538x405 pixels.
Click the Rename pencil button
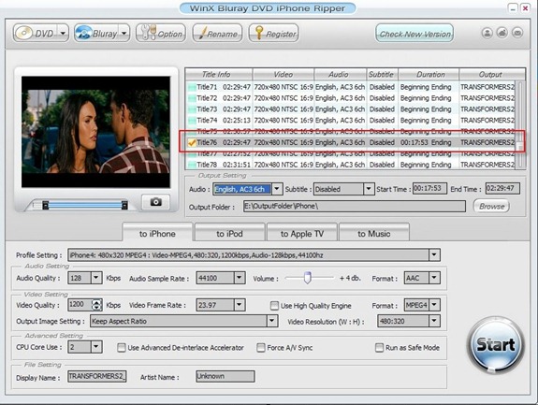(217, 34)
